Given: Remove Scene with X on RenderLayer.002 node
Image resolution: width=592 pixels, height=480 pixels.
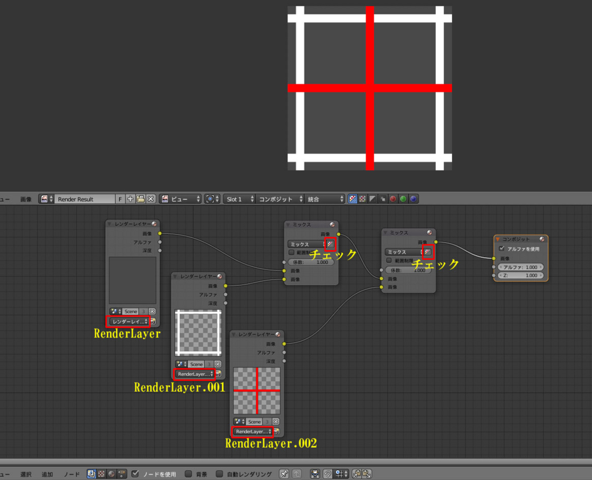Looking at the screenshot, I should (x=276, y=422).
